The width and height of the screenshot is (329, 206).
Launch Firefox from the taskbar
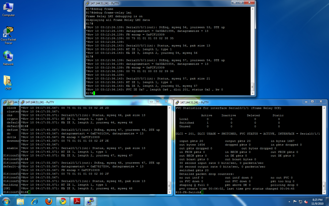pos(49,201)
